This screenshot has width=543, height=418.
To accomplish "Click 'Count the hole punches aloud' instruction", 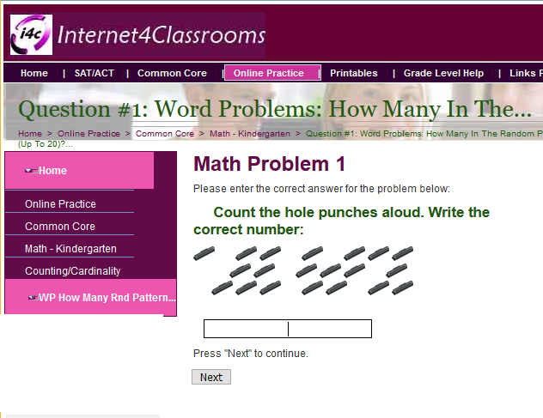I will click(x=341, y=221).
